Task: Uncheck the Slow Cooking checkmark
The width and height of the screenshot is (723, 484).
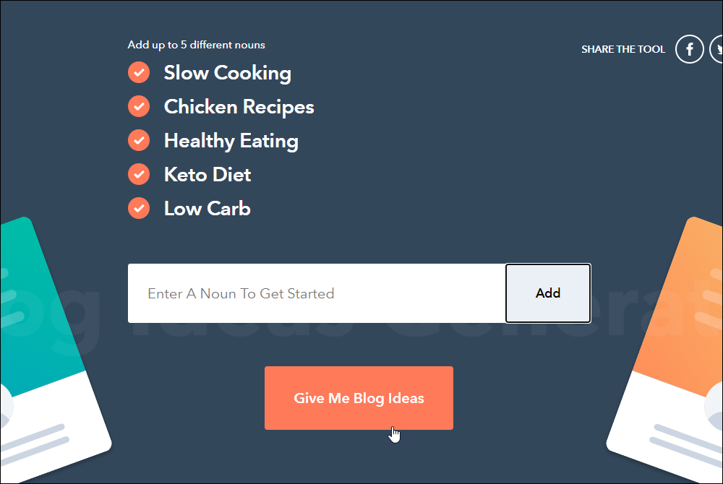Action: [139, 72]
